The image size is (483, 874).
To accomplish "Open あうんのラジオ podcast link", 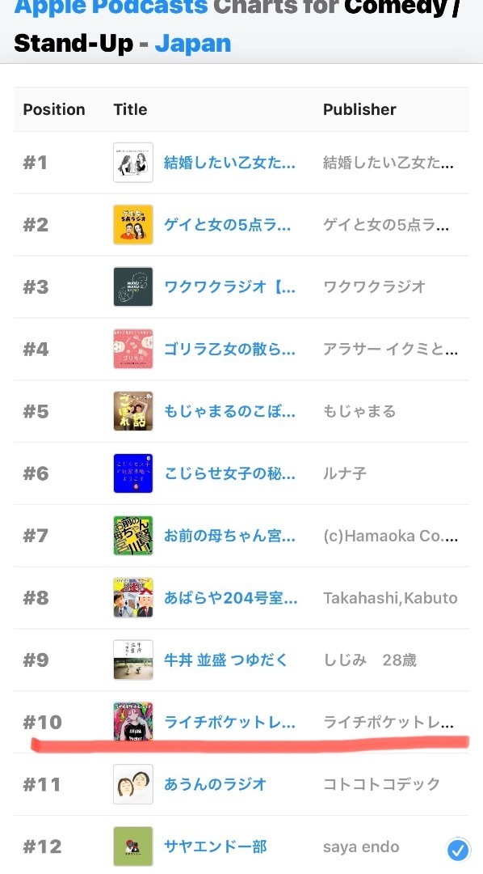I will (216, 784).
